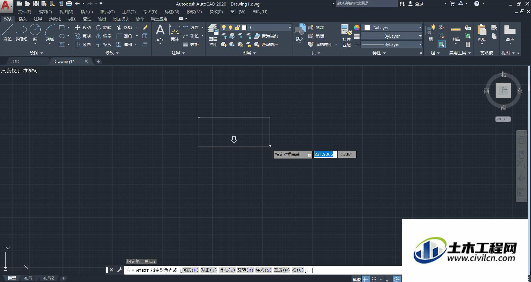Switch to the Layout1 (布局1) tab

pos(30,278)
